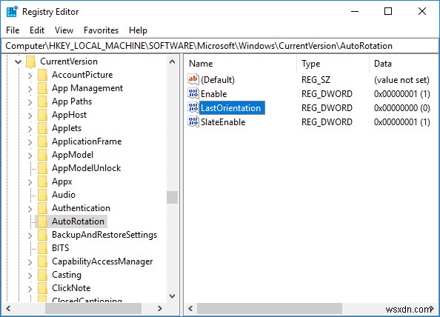Open the View menu
The height and width of the screenshot is (317, 440).
[64, 30]
